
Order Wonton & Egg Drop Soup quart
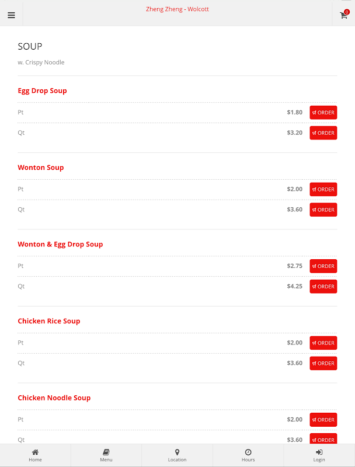pos(323,287)
